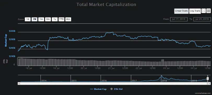
Task: Set zoom to 7d
Action: click(x=35, y=19)
